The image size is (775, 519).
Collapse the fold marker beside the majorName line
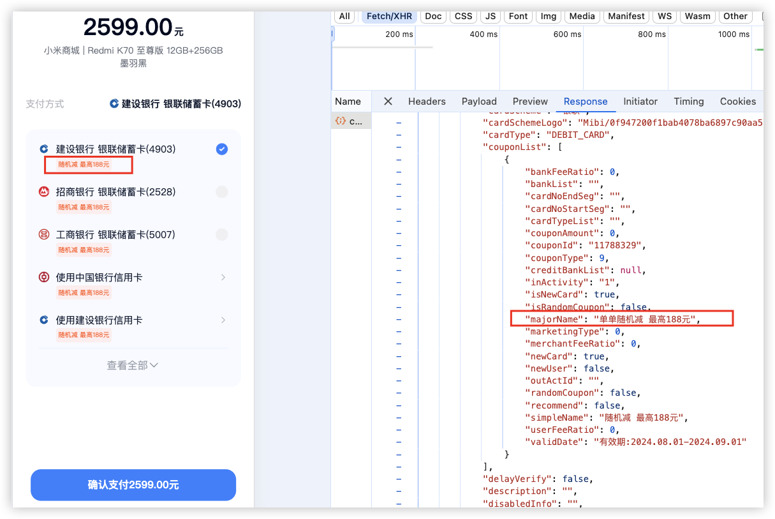[x=399, y=319]
